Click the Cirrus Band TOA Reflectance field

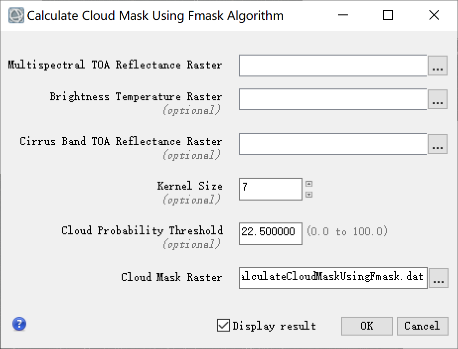pos(332,144)
